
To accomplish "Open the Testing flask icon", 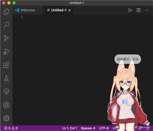I will click(x=6, y=78).
